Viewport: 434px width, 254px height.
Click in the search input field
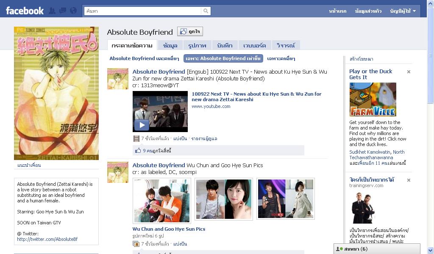(x=143, y=11)
